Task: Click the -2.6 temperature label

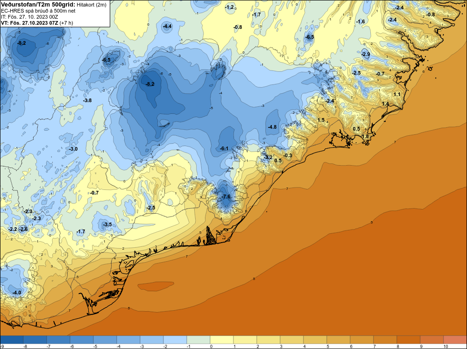Action: [x=23, y=229]
